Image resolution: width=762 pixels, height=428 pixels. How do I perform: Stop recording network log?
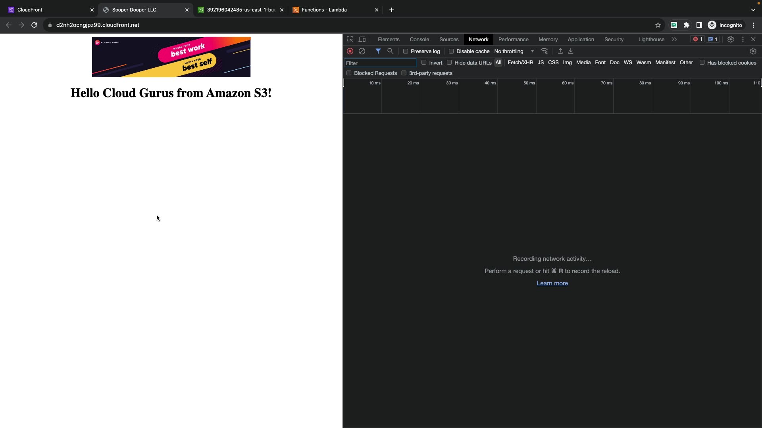point(350,51)
